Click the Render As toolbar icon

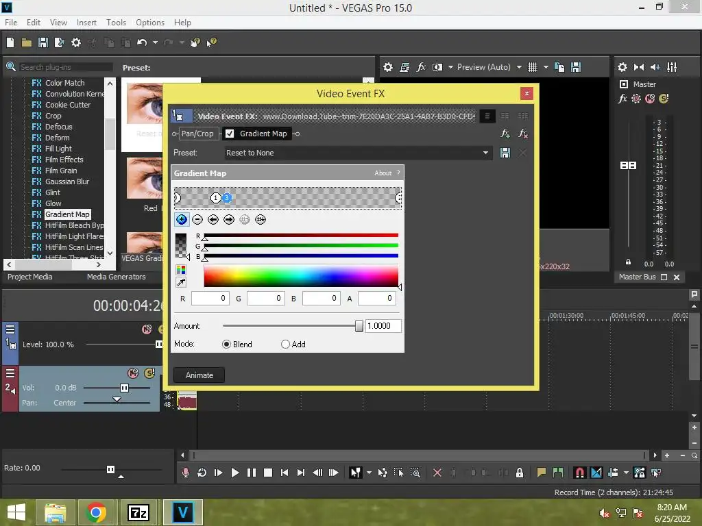59,42
